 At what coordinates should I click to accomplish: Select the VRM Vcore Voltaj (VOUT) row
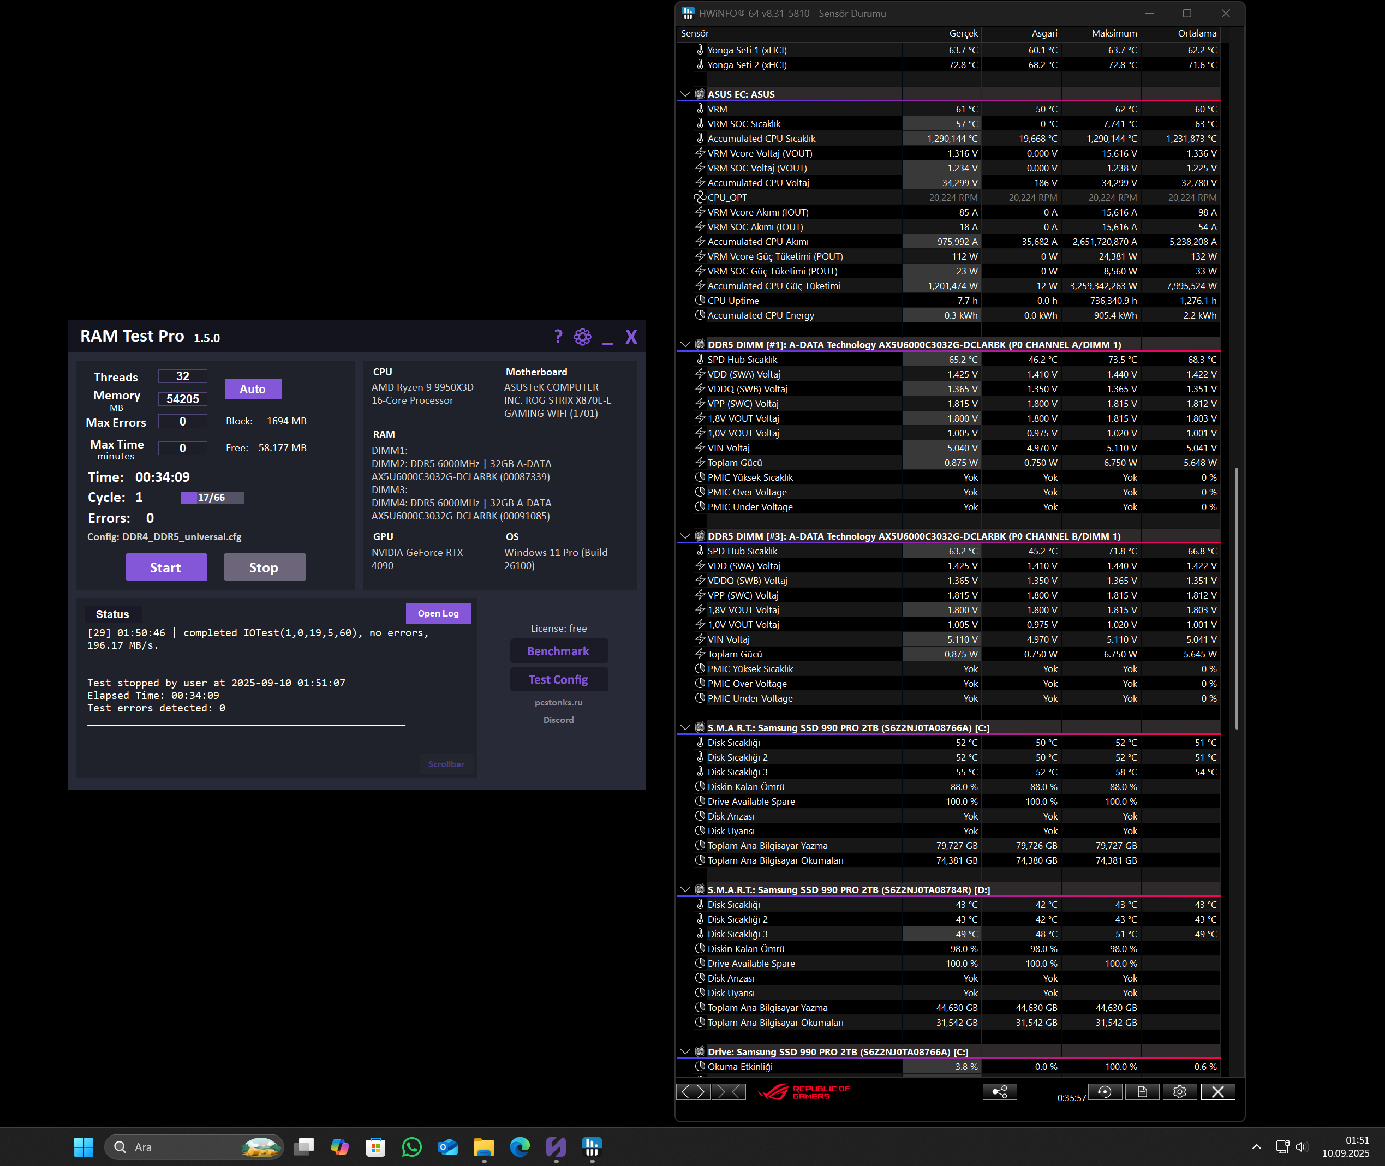(948, 153)
